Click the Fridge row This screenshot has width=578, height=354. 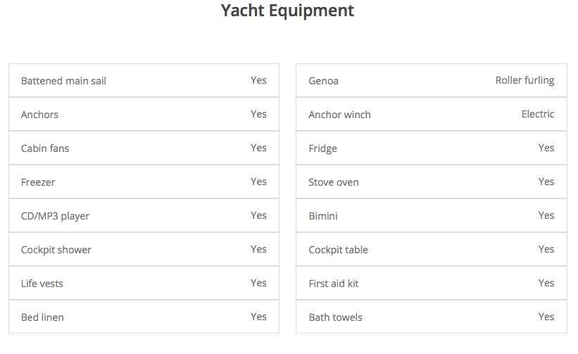click(x=431, y=148)
